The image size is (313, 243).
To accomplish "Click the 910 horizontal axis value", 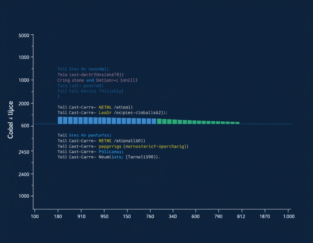I will pos(82,216).
